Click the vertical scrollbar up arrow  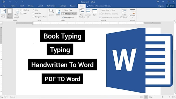coord(175,23)
